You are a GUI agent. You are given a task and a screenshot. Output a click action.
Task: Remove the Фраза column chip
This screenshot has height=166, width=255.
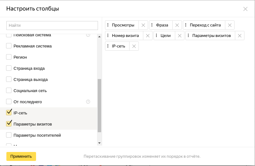177,25
